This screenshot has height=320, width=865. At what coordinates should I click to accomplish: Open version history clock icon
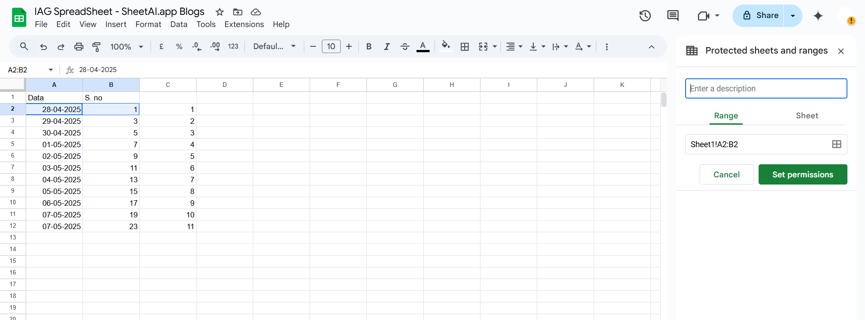645,16
